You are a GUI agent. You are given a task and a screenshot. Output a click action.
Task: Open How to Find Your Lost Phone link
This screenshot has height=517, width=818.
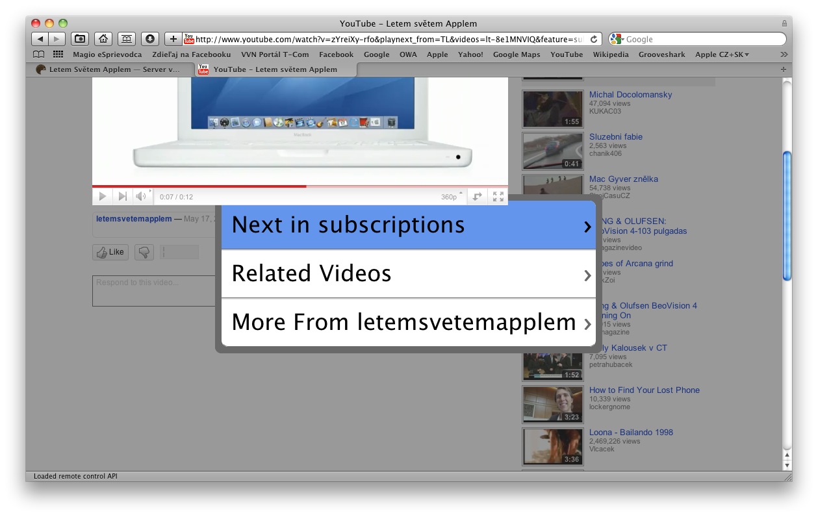645,390
